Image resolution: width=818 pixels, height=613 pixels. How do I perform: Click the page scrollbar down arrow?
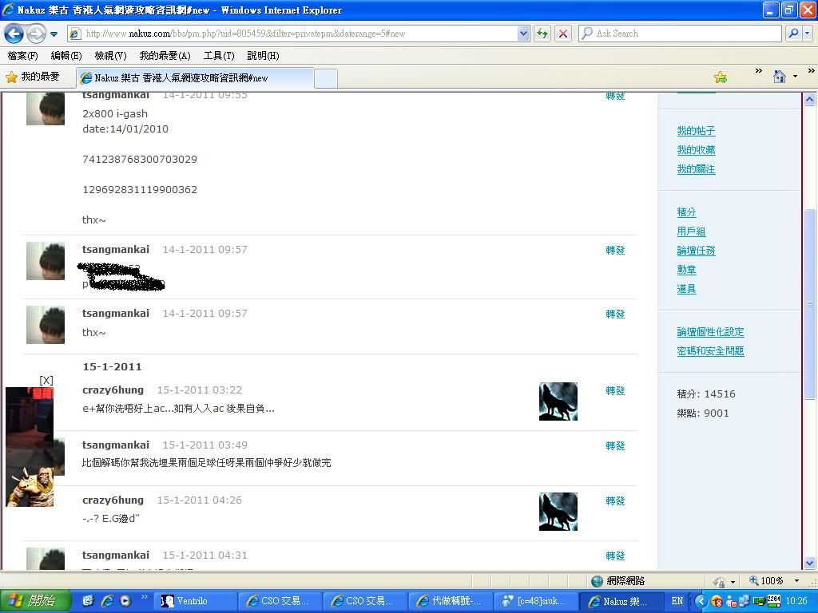pyautogui.click(x=809, y=563)
